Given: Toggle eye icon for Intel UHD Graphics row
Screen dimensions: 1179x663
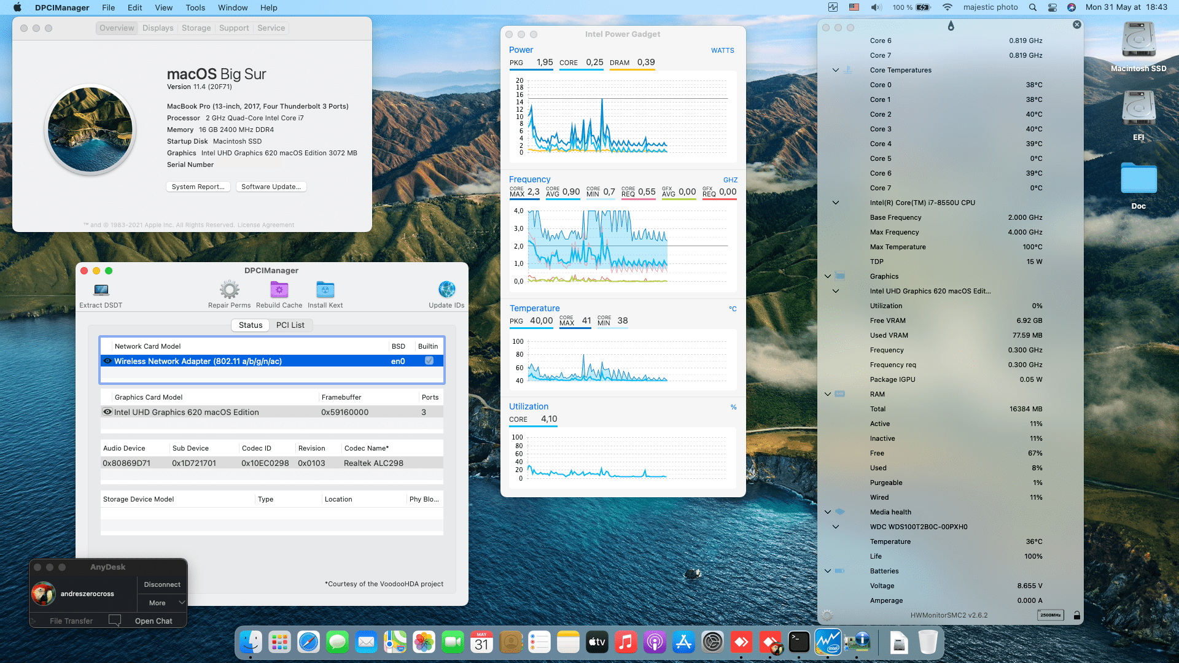Looking at the screenshot, I should click(107, 412).
